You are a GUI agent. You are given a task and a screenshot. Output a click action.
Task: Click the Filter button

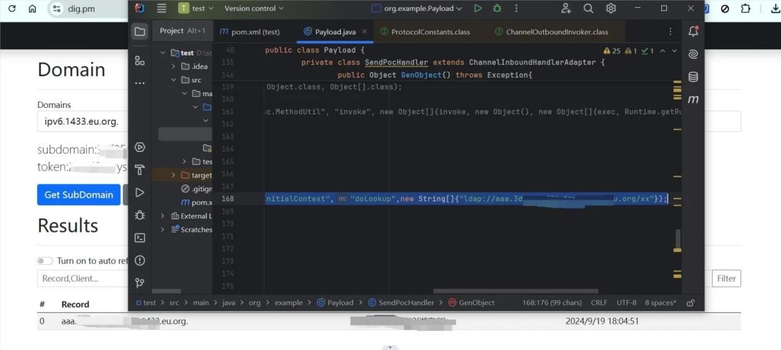tap(726, 279)
